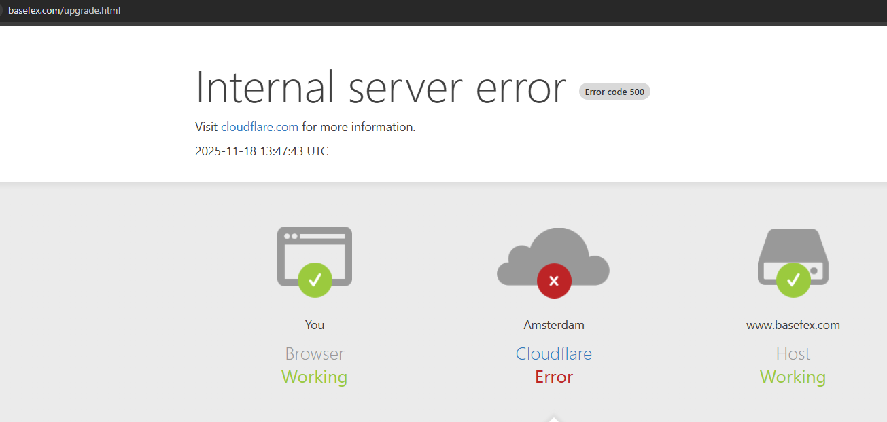887x422 pixels.
Task: Click the Internal server error heading
Action: click(381, 88)
